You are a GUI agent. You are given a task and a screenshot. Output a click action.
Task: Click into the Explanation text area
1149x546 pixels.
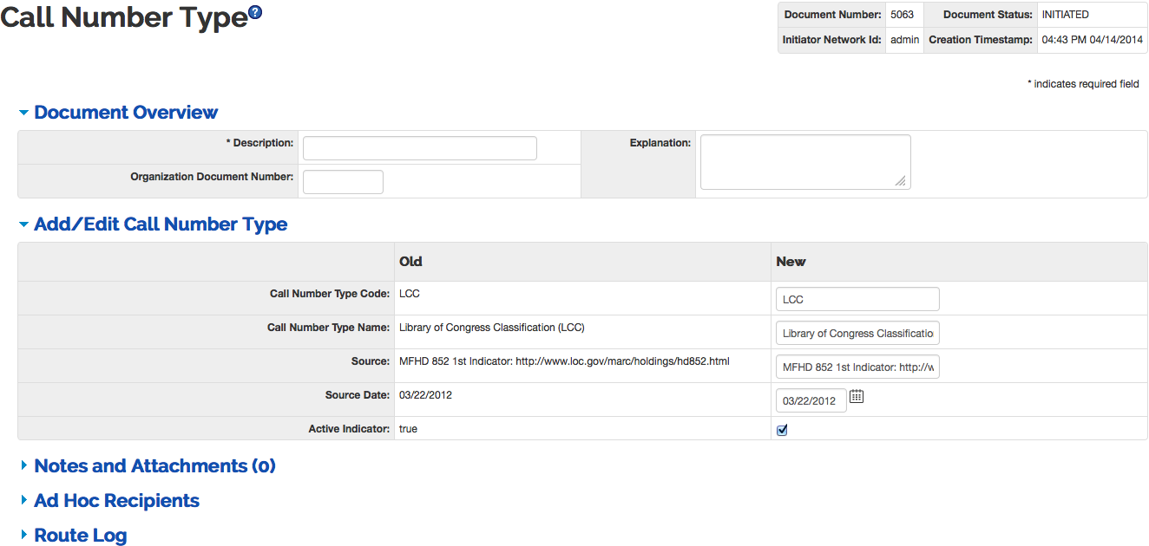coord(804,161)
